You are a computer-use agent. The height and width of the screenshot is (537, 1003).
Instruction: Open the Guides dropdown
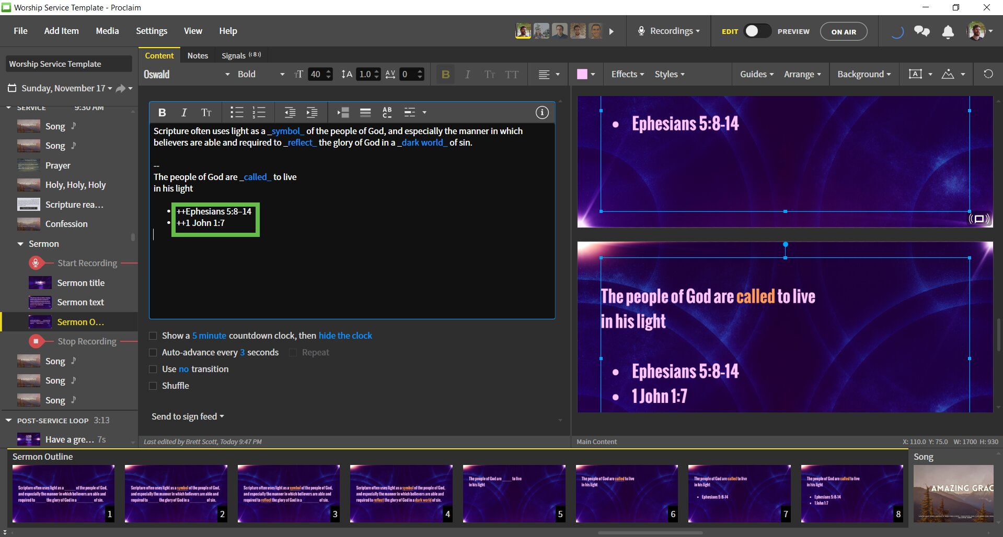point(757,74)
